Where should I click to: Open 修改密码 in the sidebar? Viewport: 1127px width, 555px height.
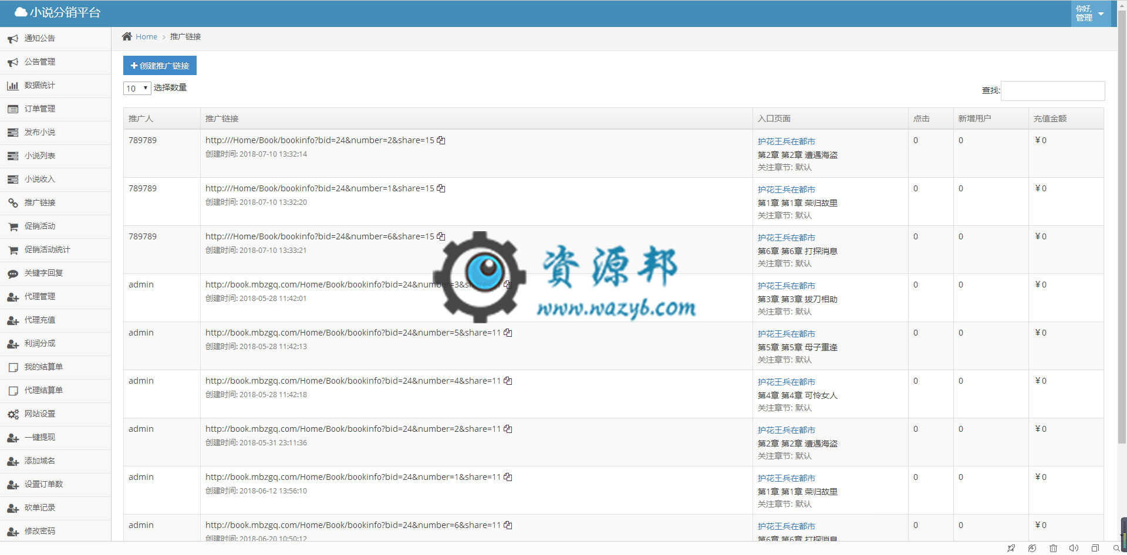click(56, 532)
